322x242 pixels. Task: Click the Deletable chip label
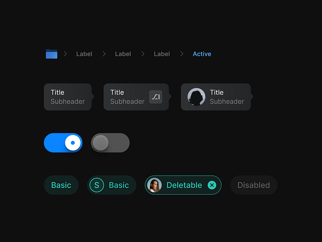[x=184, y=185]
